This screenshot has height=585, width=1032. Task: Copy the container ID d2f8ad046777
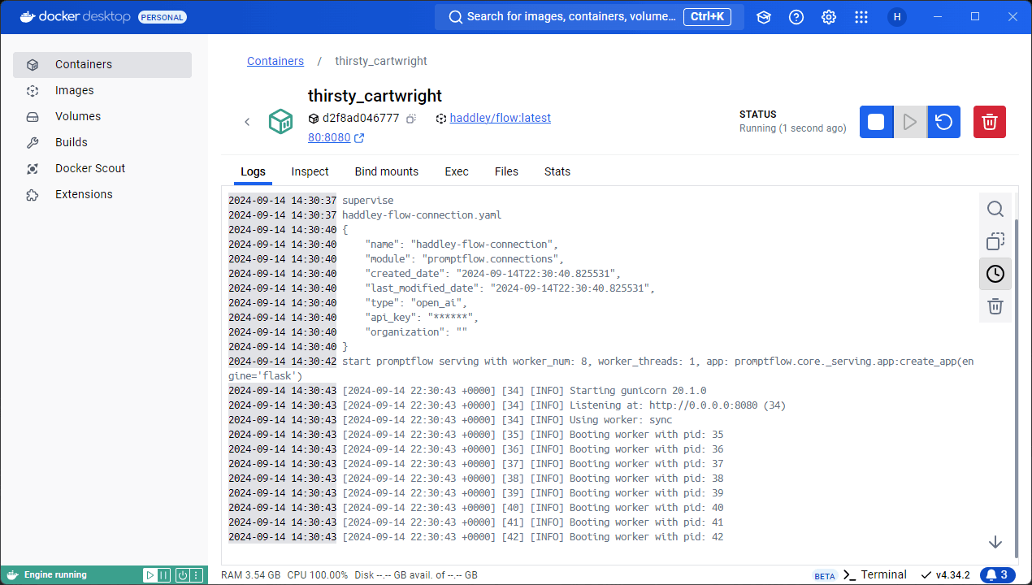(411, 119)
